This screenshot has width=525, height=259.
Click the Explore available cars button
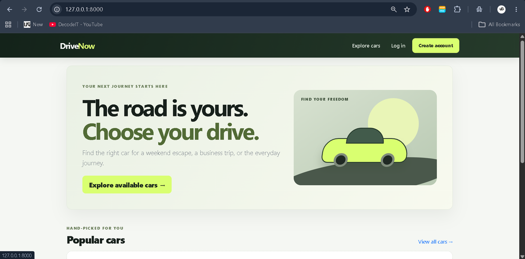(x=127, y=185)
